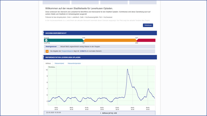Switch to the Wassertemperatur tab
207x116 pixels.
pos(74,63)
